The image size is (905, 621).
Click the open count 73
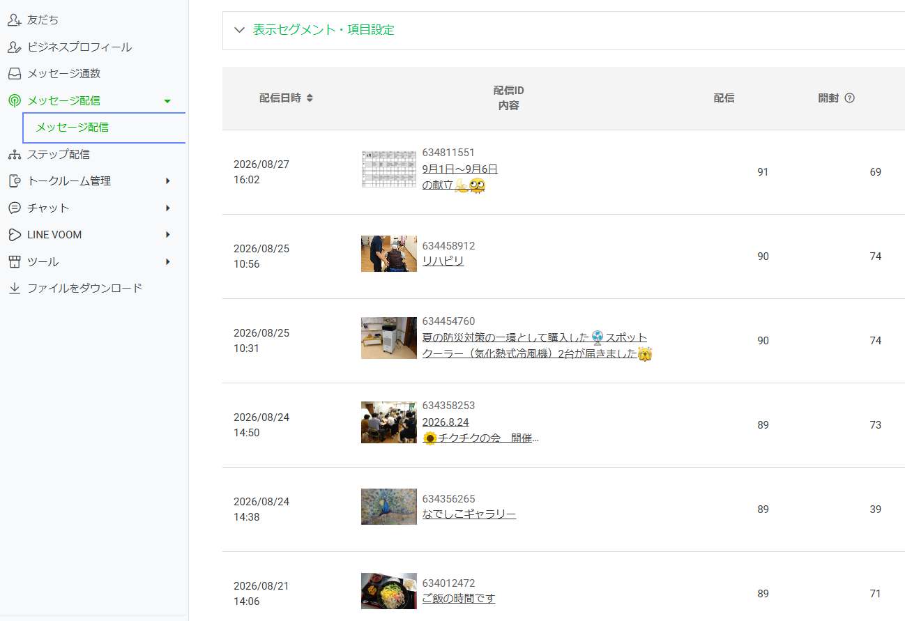coord(876,425)
